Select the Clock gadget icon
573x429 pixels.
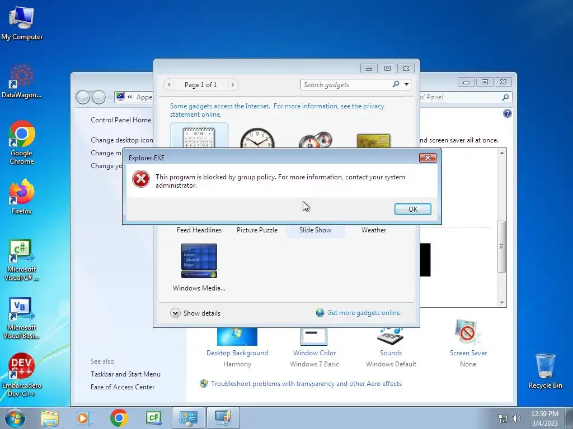click(257, 138)
